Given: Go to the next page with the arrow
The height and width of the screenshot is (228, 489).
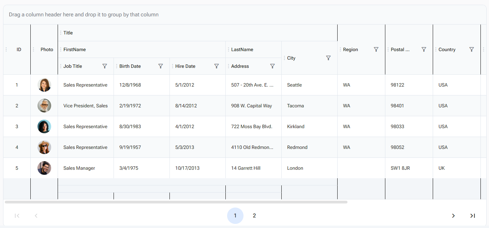Looking at the screenshot, I should [x=453, y=215].
